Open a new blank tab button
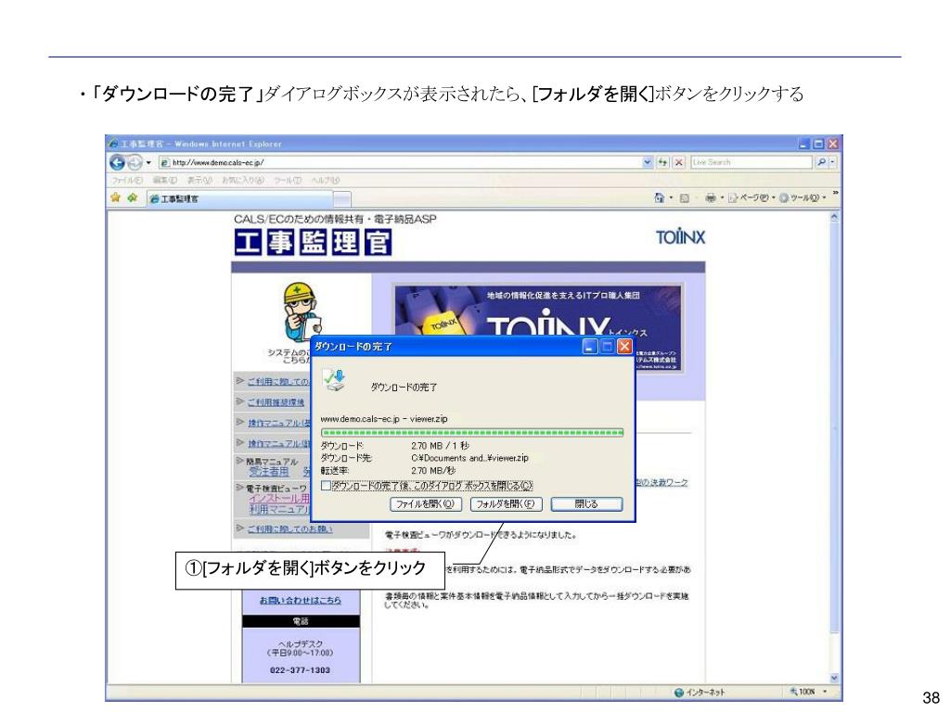Viewport: 950px width, 712px height. click(342, 198)
